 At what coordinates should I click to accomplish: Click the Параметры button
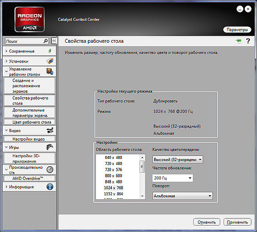(x=237, y=29)
